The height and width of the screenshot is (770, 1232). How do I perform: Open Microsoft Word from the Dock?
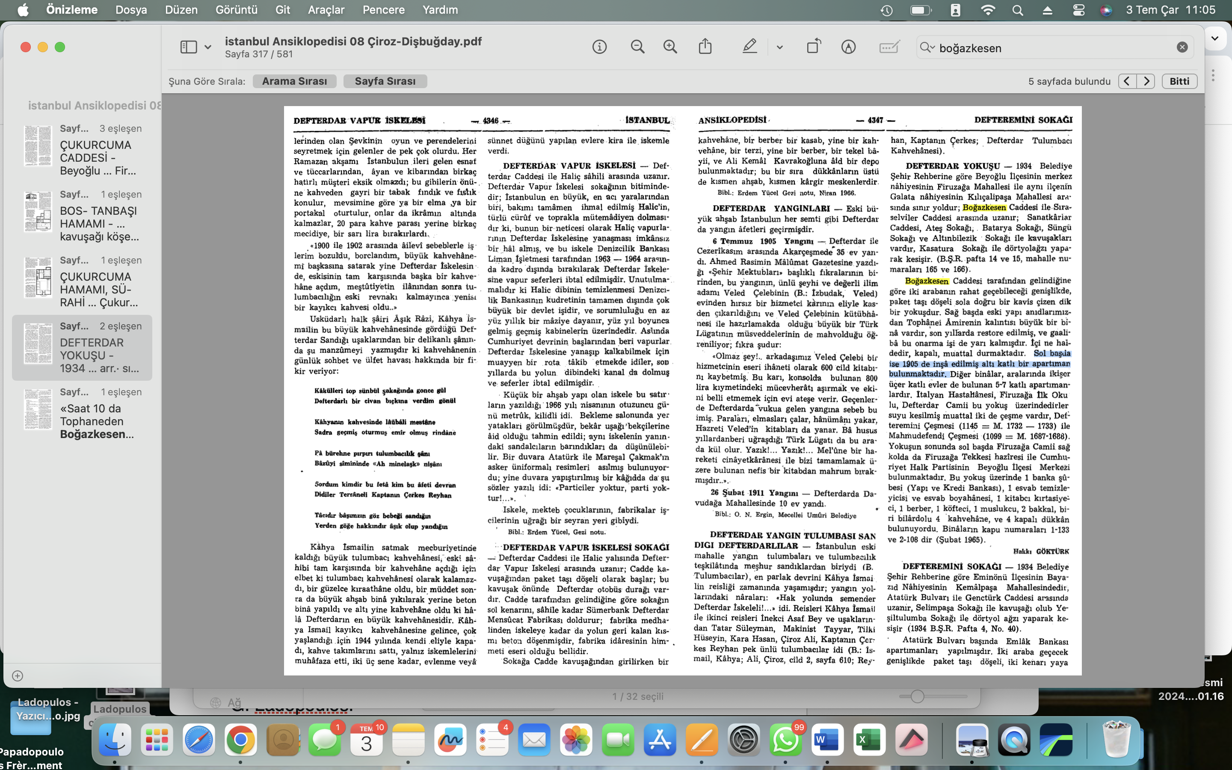tap(827, 740)
